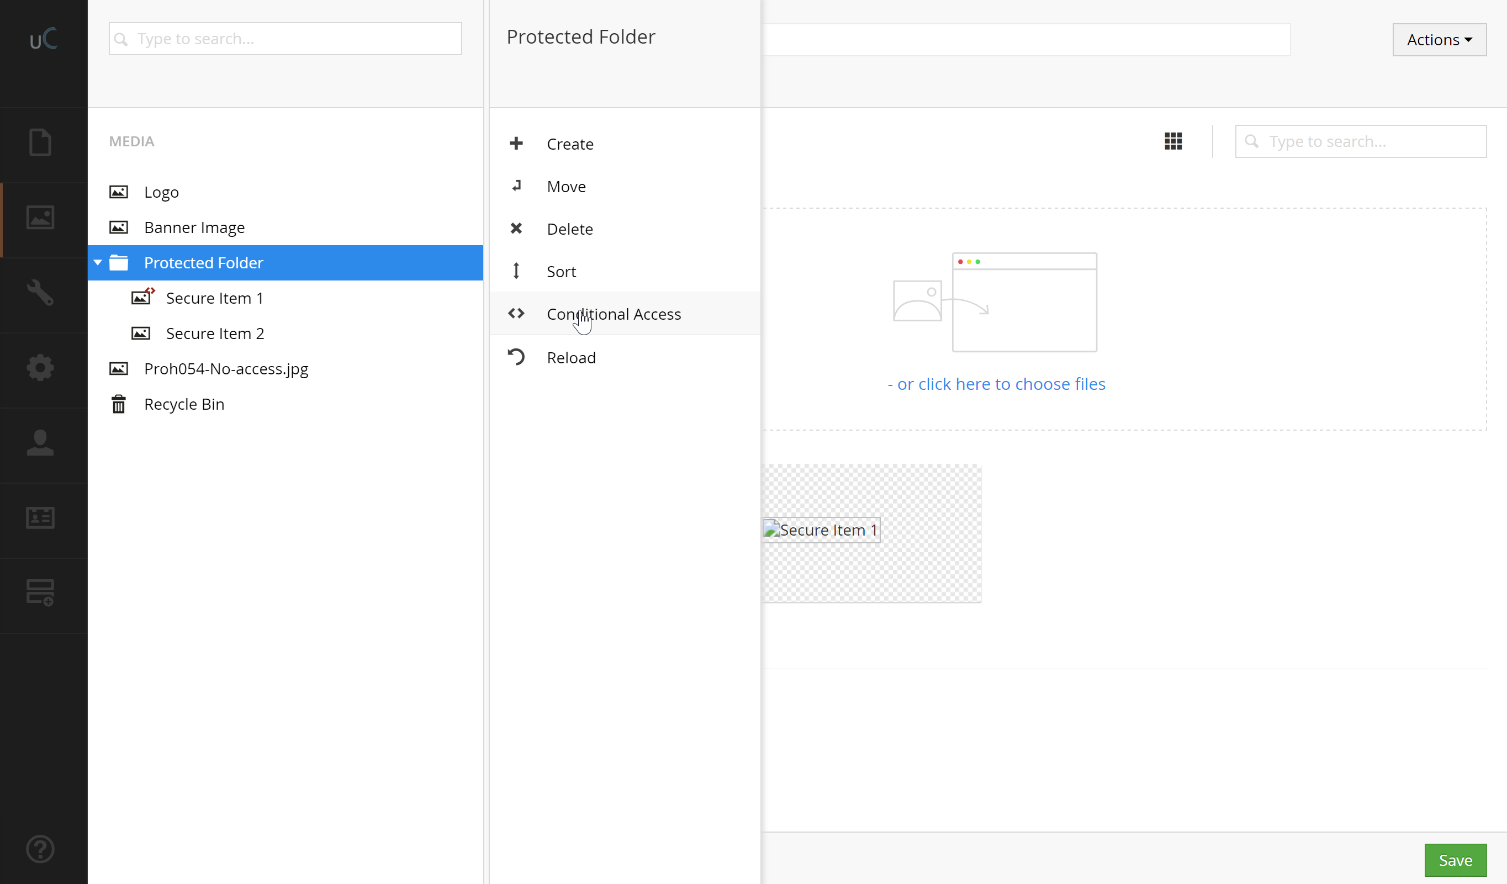The image size is (1507, 884).
Task: Focus the media tree search field
Action: coord(285,39)
